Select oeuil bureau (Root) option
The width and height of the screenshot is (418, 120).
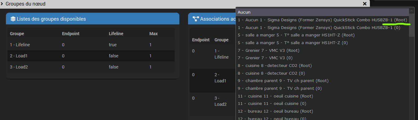coord(322,111)
